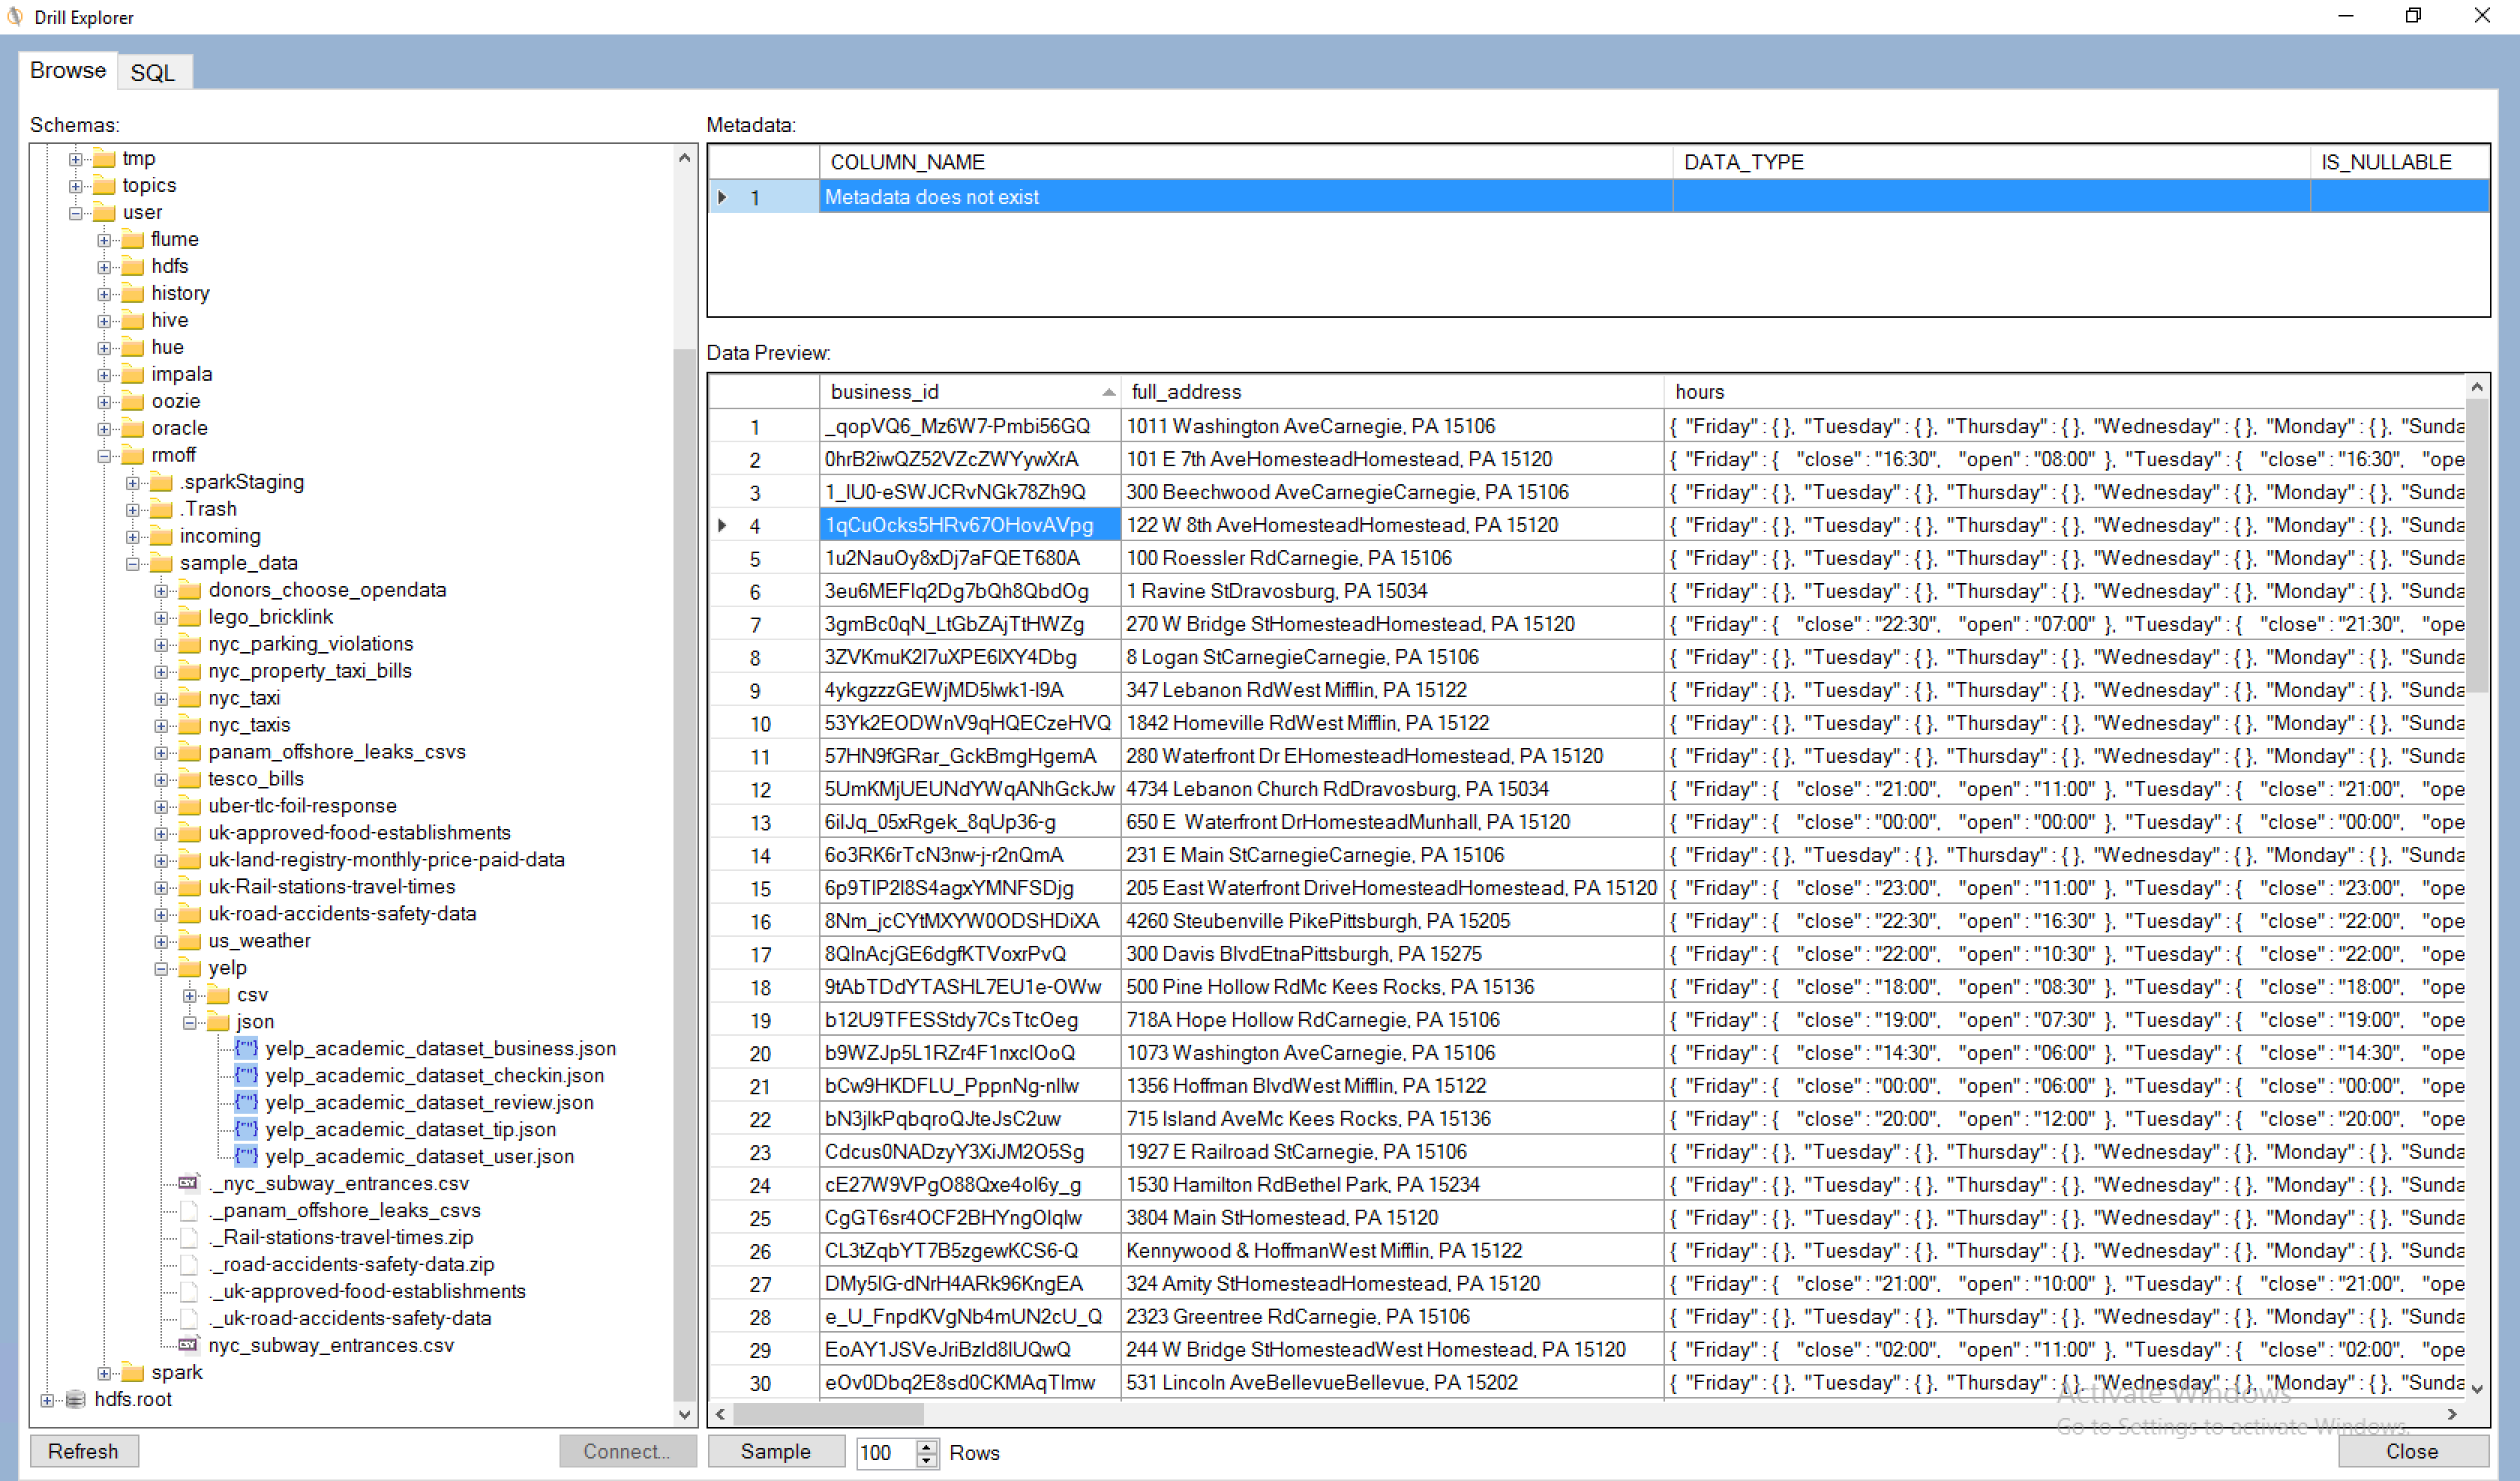This screenshot has width=2520, height=1481.
Task: Sort by business_id column header arrow
Action: pyautogui.click(x=1108, y=393)
